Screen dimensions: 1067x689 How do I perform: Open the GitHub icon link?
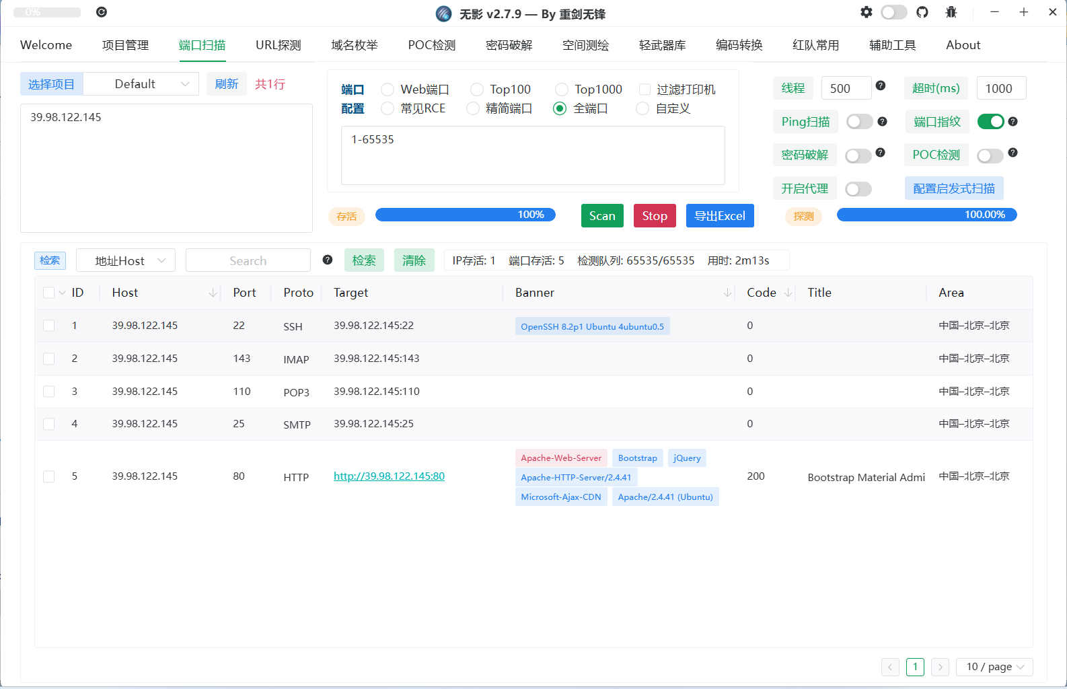coord(922,12)
